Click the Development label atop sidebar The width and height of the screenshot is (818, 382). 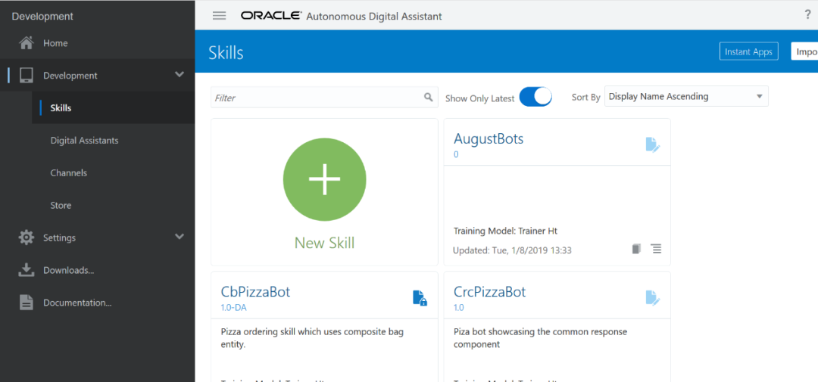click(42, 16)
